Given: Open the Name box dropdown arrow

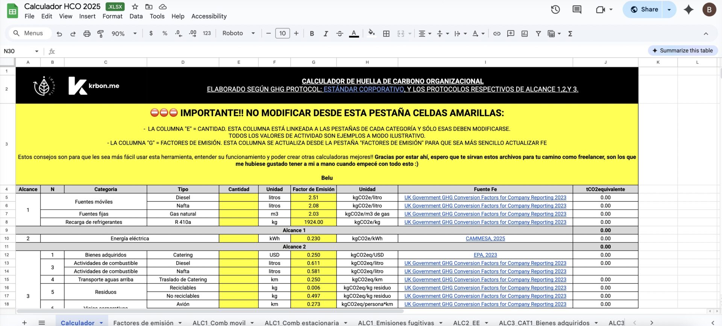Looking at the screenshot, I should pyautogui.click(x=36, y=51).
